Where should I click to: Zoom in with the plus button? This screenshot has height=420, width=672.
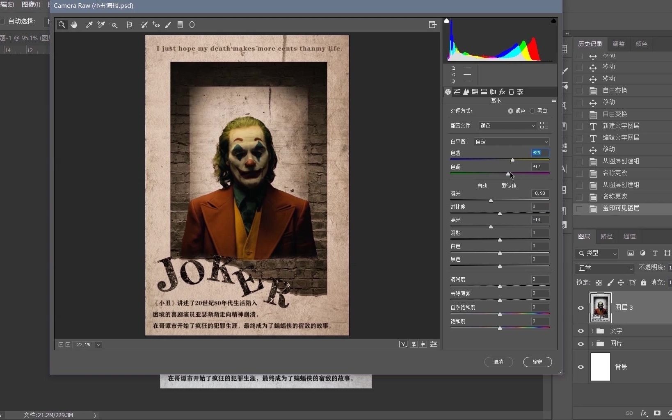pos(68,345)
